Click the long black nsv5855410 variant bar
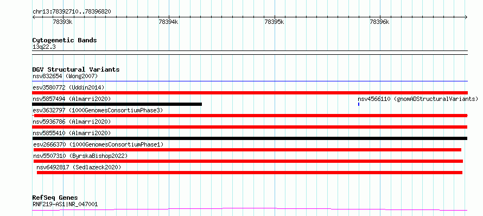 [250, 138]
